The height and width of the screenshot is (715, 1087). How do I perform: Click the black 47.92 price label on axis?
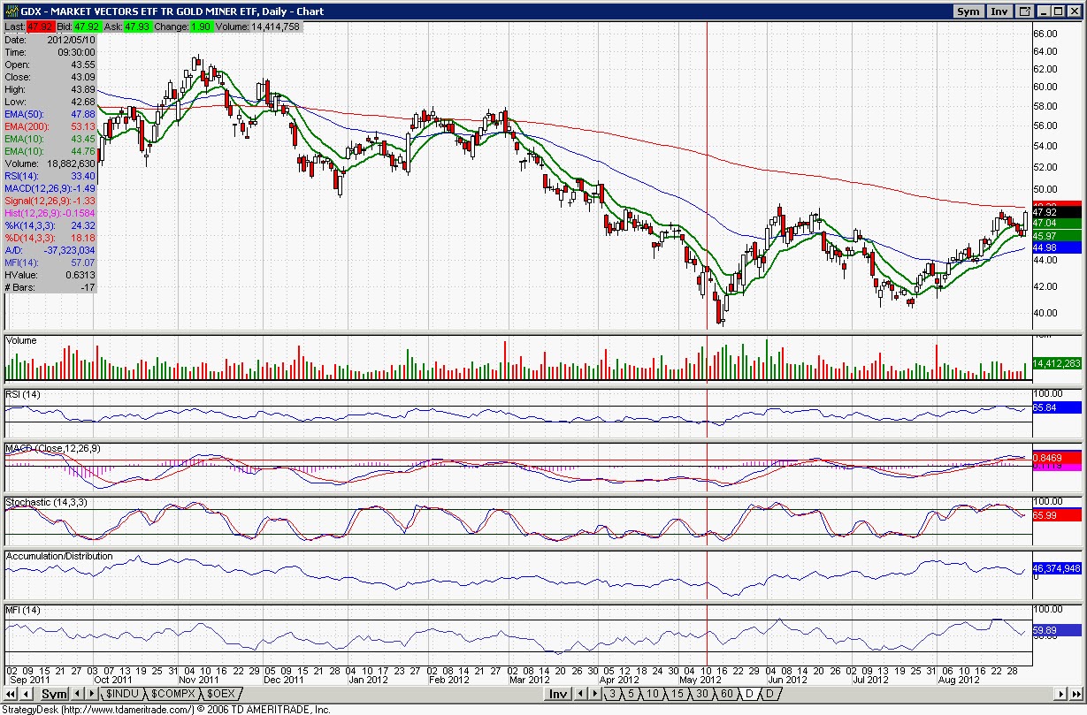(x=1056, y=212)
